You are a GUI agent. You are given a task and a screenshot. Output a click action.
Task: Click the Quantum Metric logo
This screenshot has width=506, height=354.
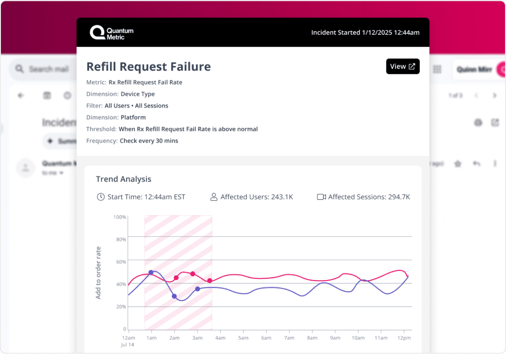coord(112,33)
